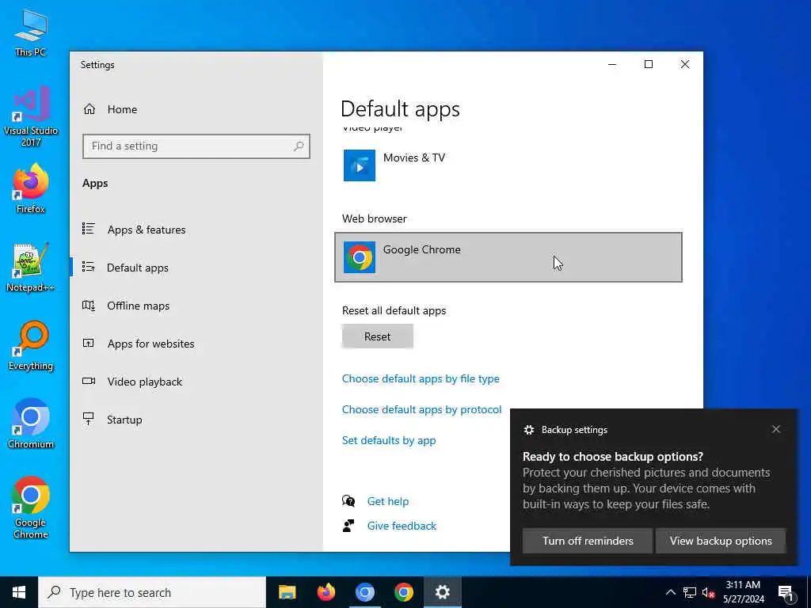Change the Google Chrome web browser default

[508, 257]
